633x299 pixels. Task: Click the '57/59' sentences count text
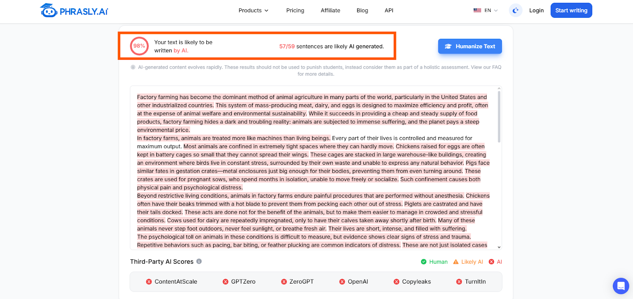point(287,46)
